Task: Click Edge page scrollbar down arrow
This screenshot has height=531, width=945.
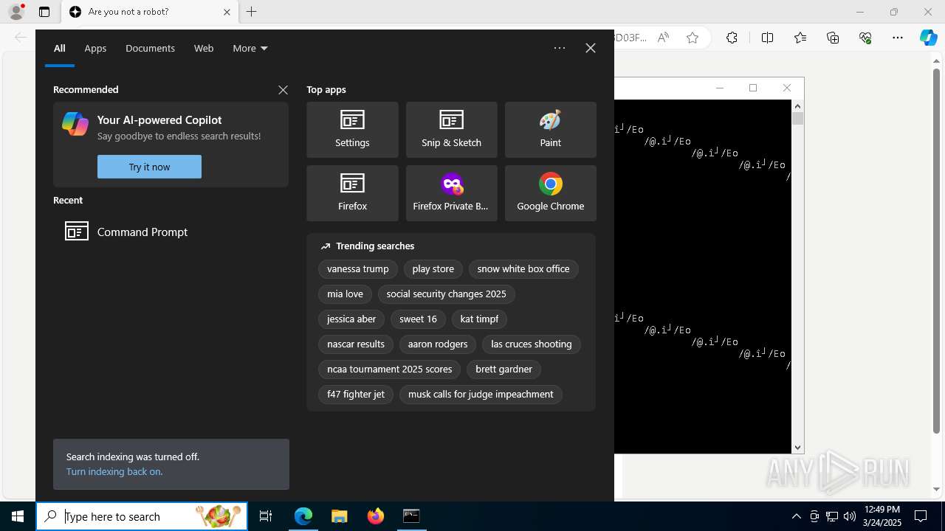Action: point(937,489)
